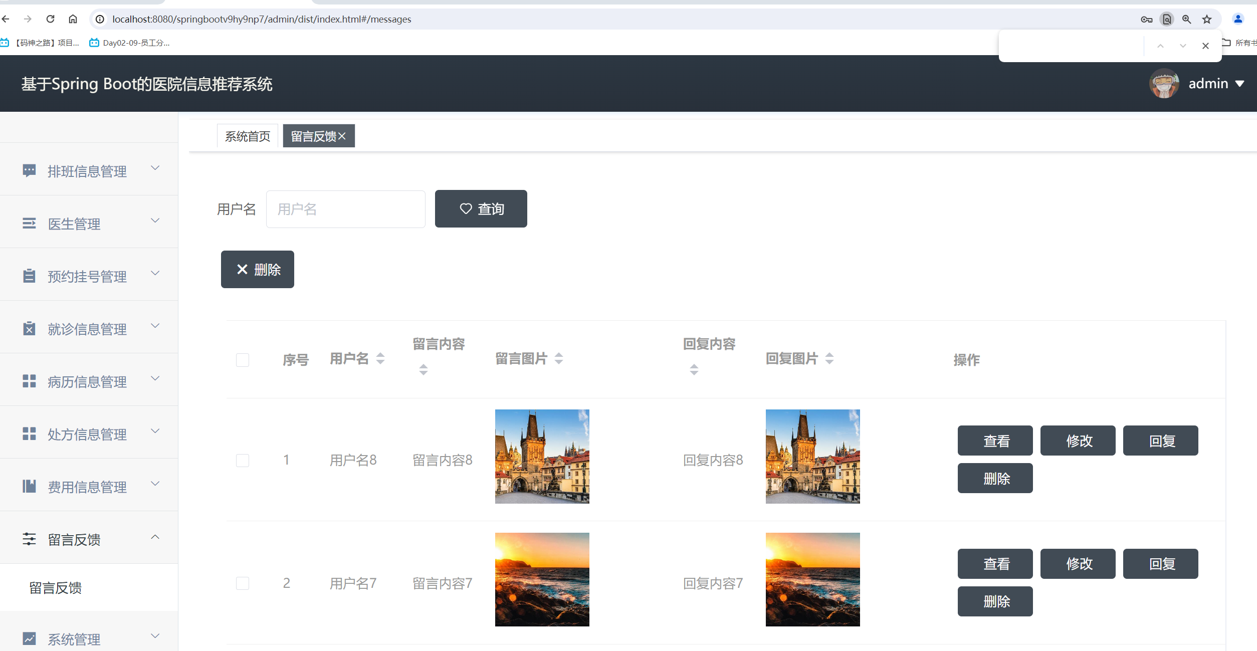Click sort arrows on 用户名 column
Image resolution: width=1257 pixels, height=651 pixels.
point(380,358)
